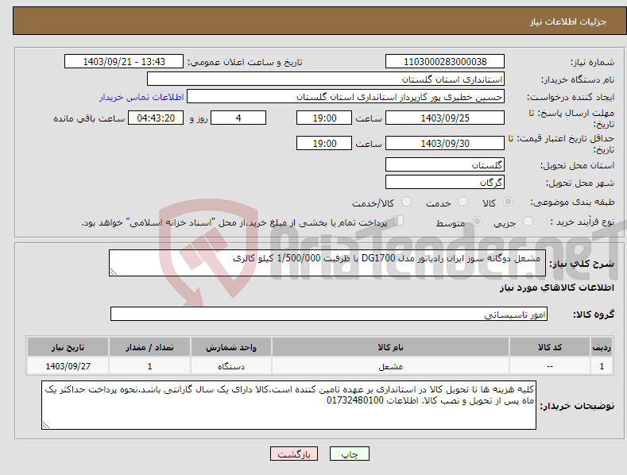The height and width of the screenshot is (475, 627).
Task: Toggle the اسناد خزانه اسلامی payment checkbox
Action: point(399,221)
